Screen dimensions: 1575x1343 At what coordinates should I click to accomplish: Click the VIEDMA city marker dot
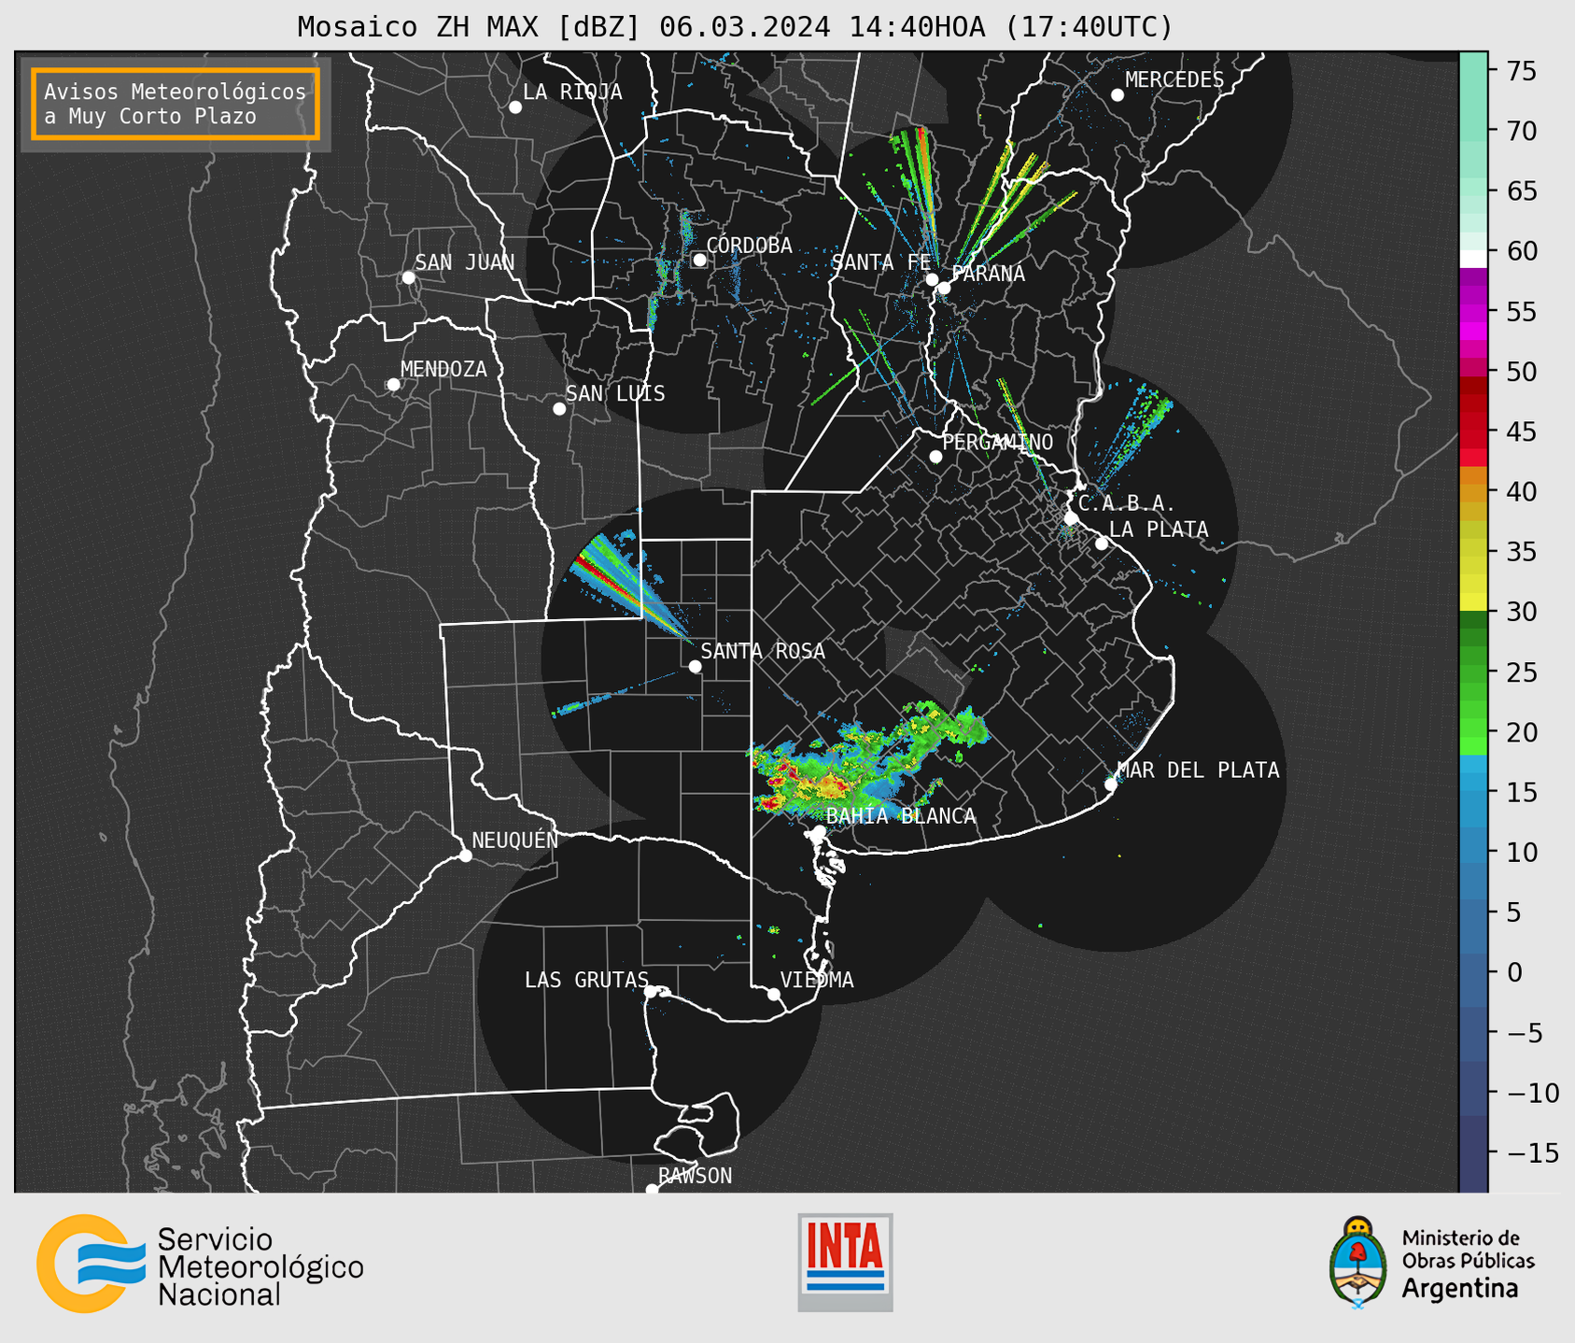click(x=774, y=994)
